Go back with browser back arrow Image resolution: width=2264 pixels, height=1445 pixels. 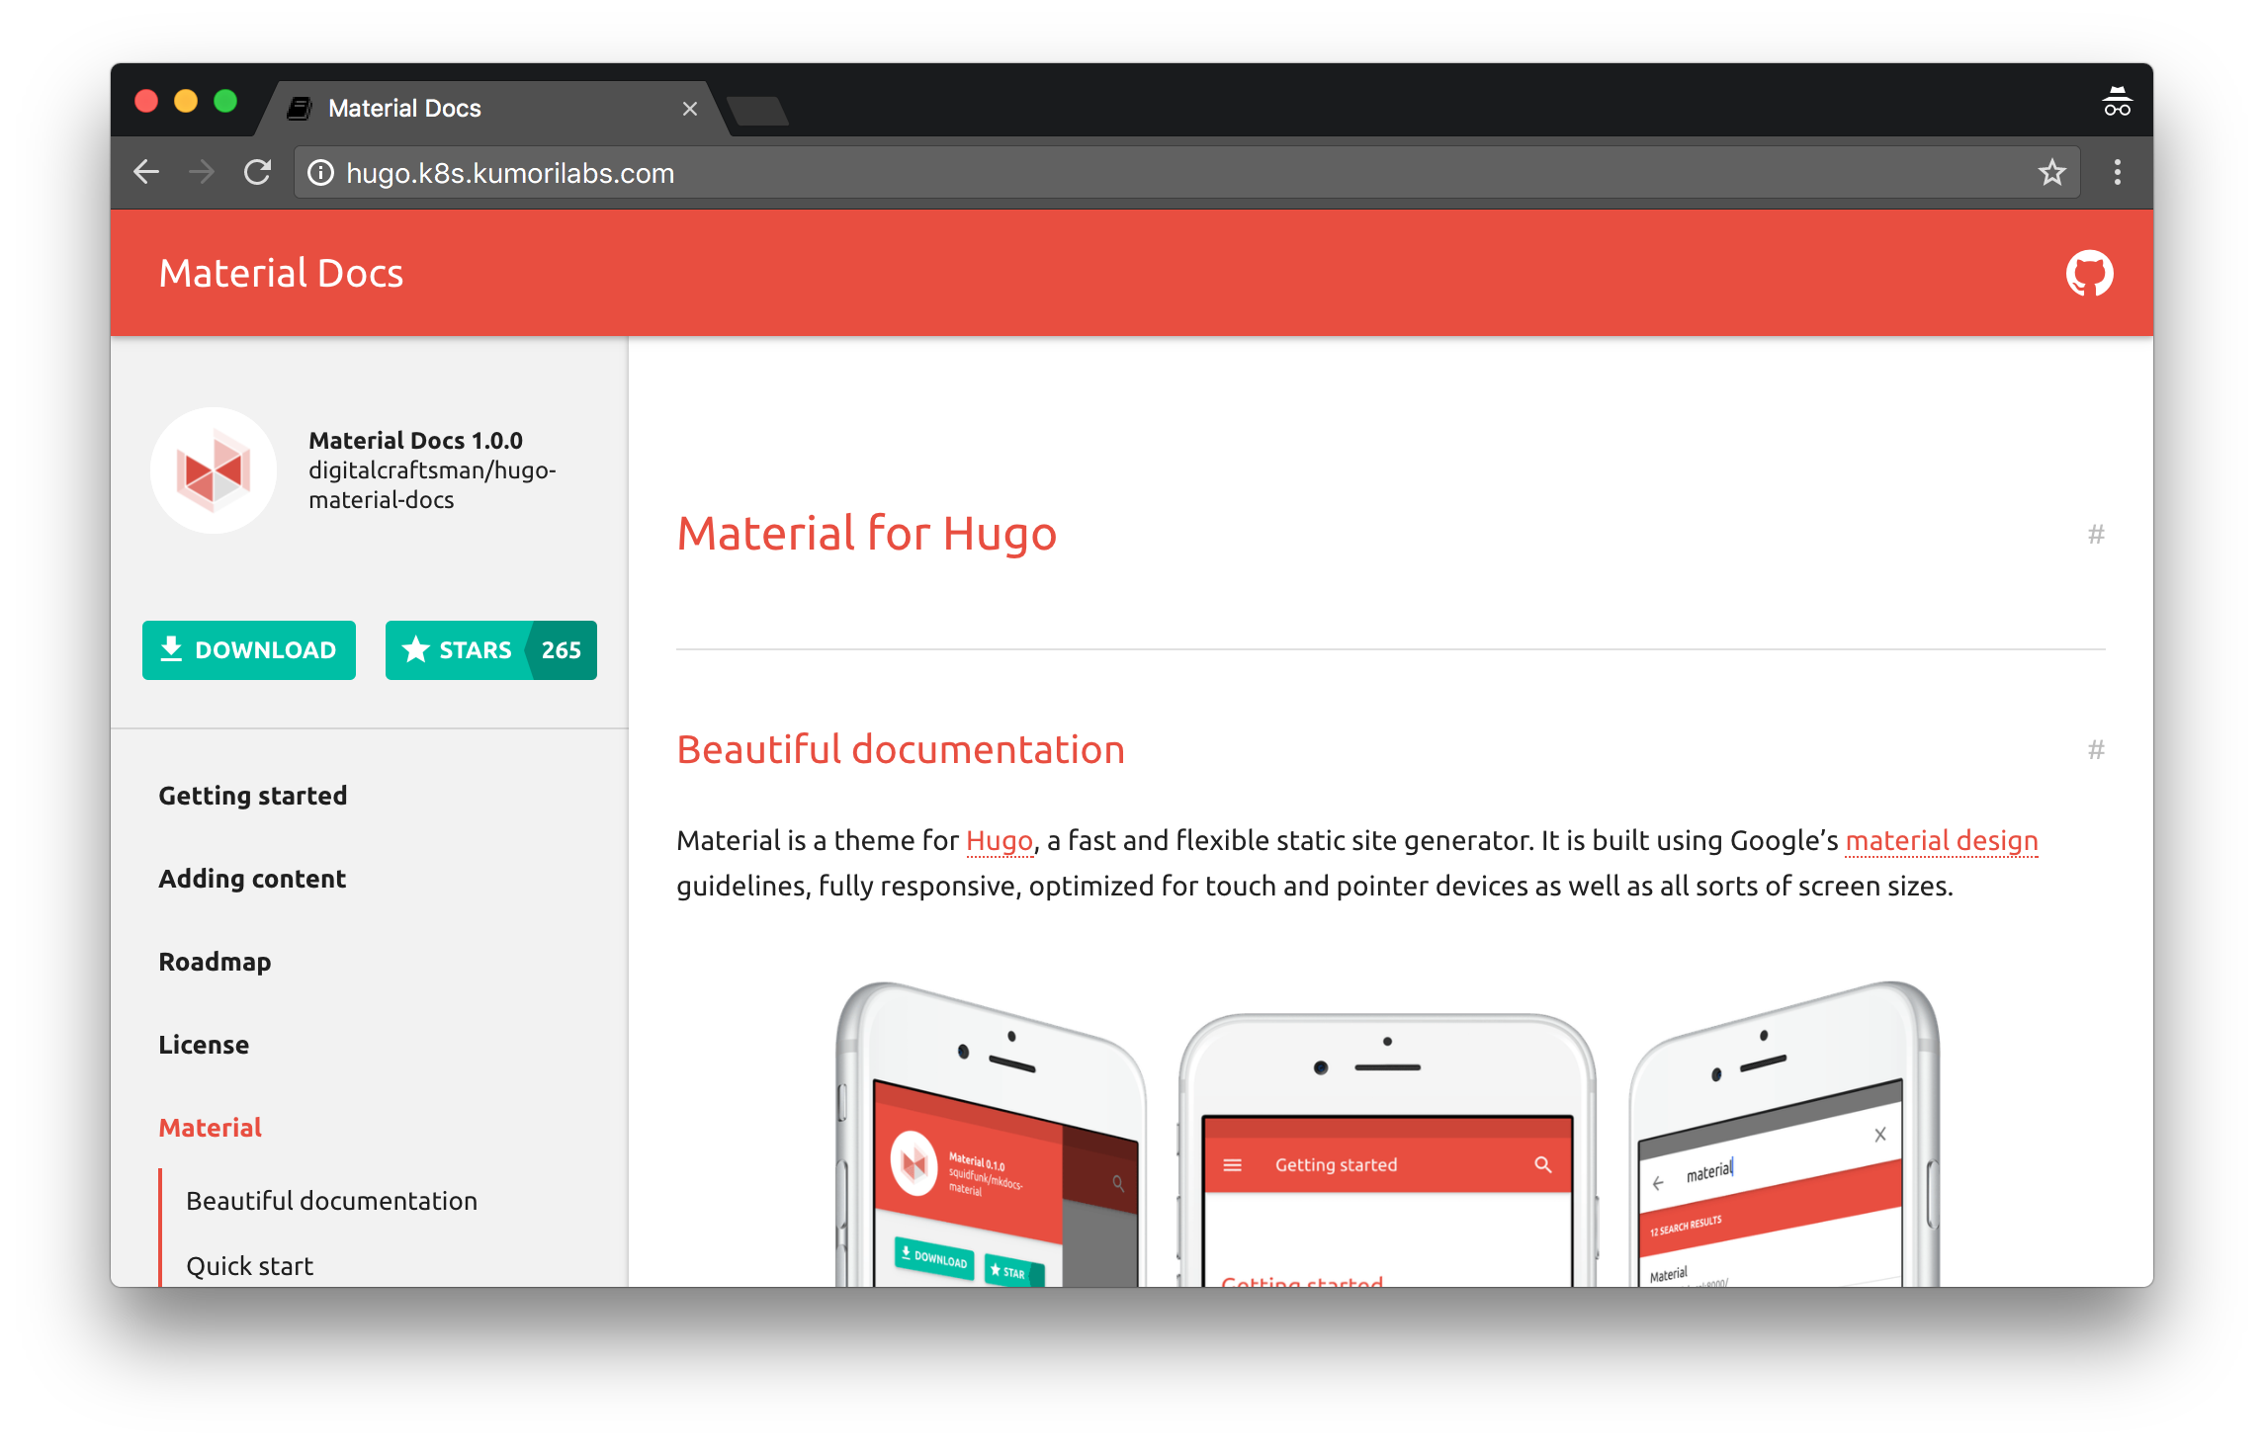pos(146,173)
